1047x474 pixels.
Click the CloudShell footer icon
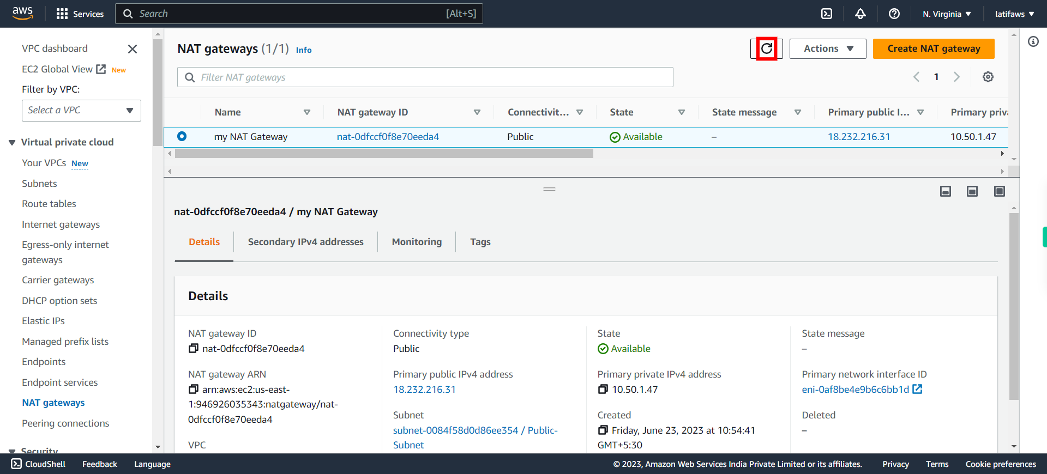click(16, 464)
